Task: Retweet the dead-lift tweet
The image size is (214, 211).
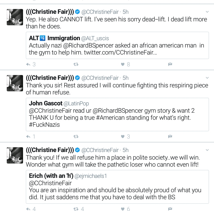Action: coord(76,64)
